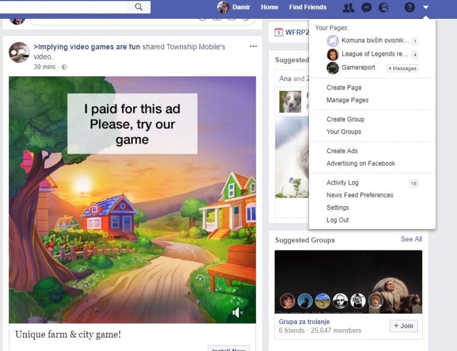
Task: Click the League of Legends page avatar
Action: point(333,54)
